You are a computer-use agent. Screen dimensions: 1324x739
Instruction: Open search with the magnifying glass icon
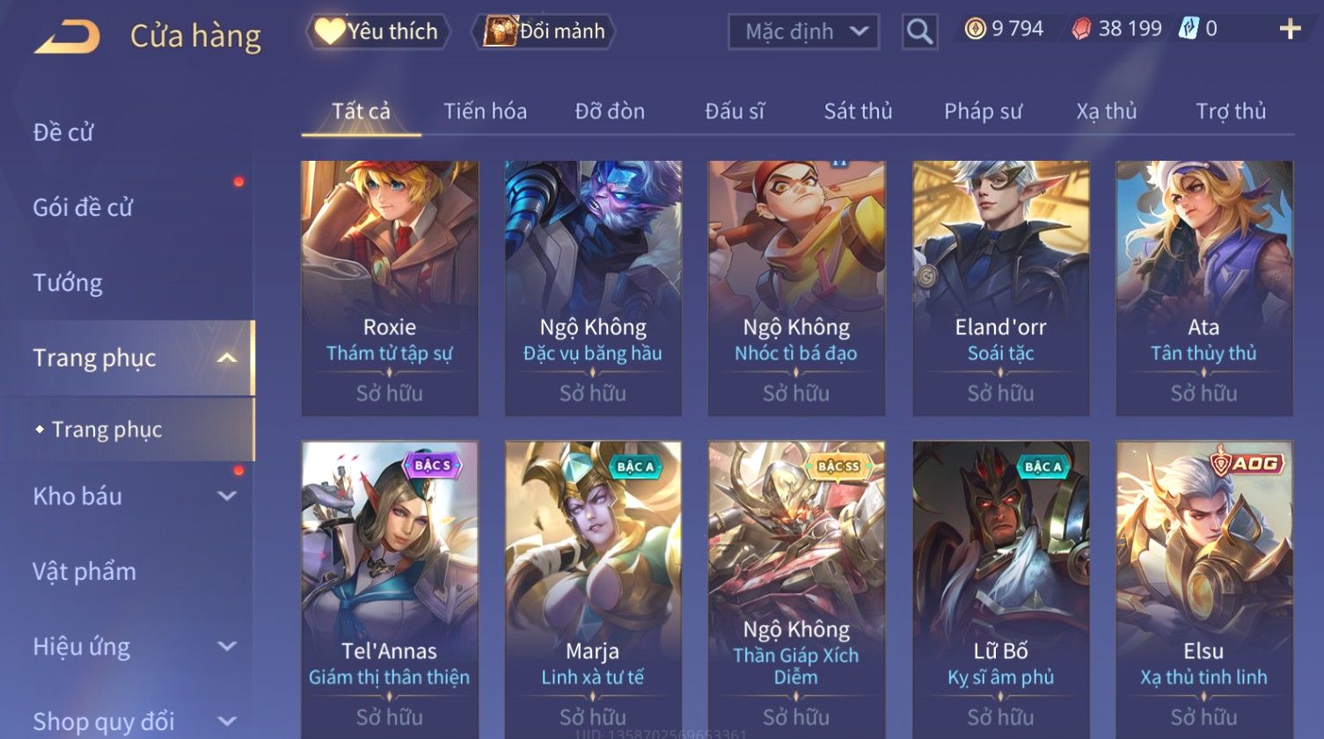pyautogui.click(x=919, y=32)
